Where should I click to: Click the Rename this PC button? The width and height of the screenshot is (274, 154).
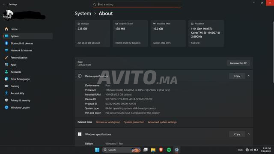pos(238,63)
